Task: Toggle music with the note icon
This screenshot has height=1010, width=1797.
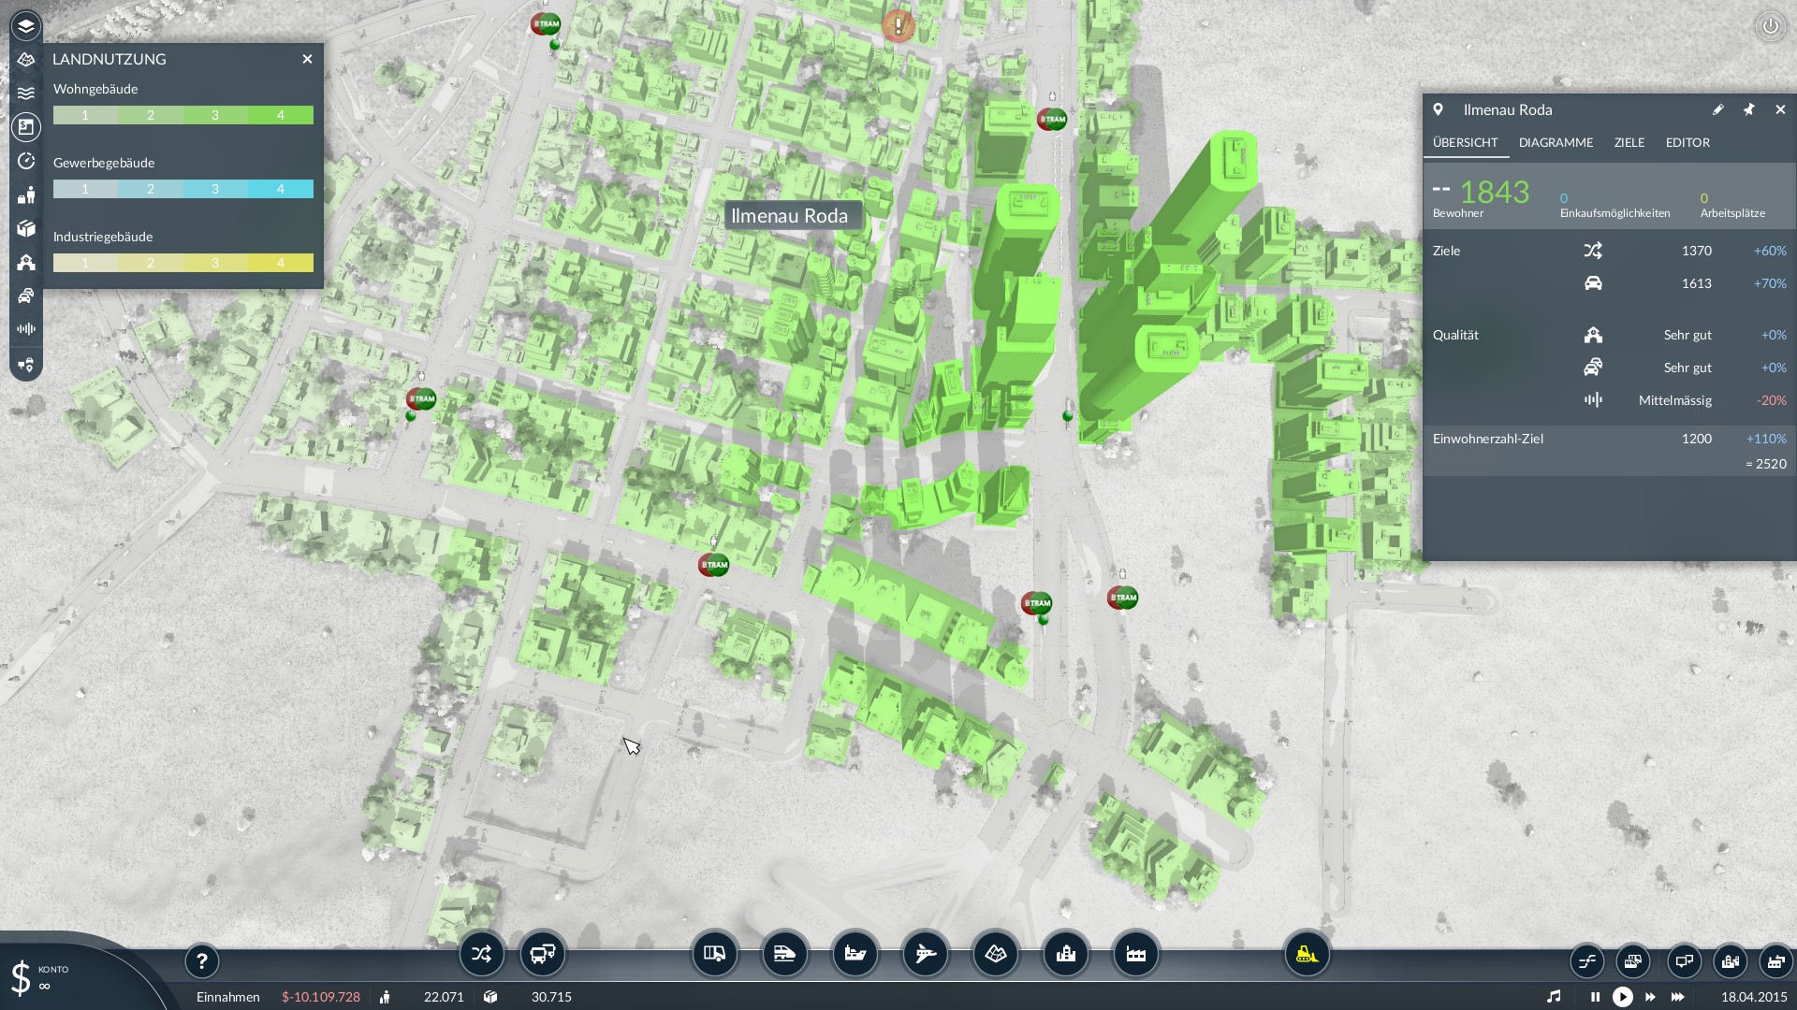Action: tap(1554, 997)
